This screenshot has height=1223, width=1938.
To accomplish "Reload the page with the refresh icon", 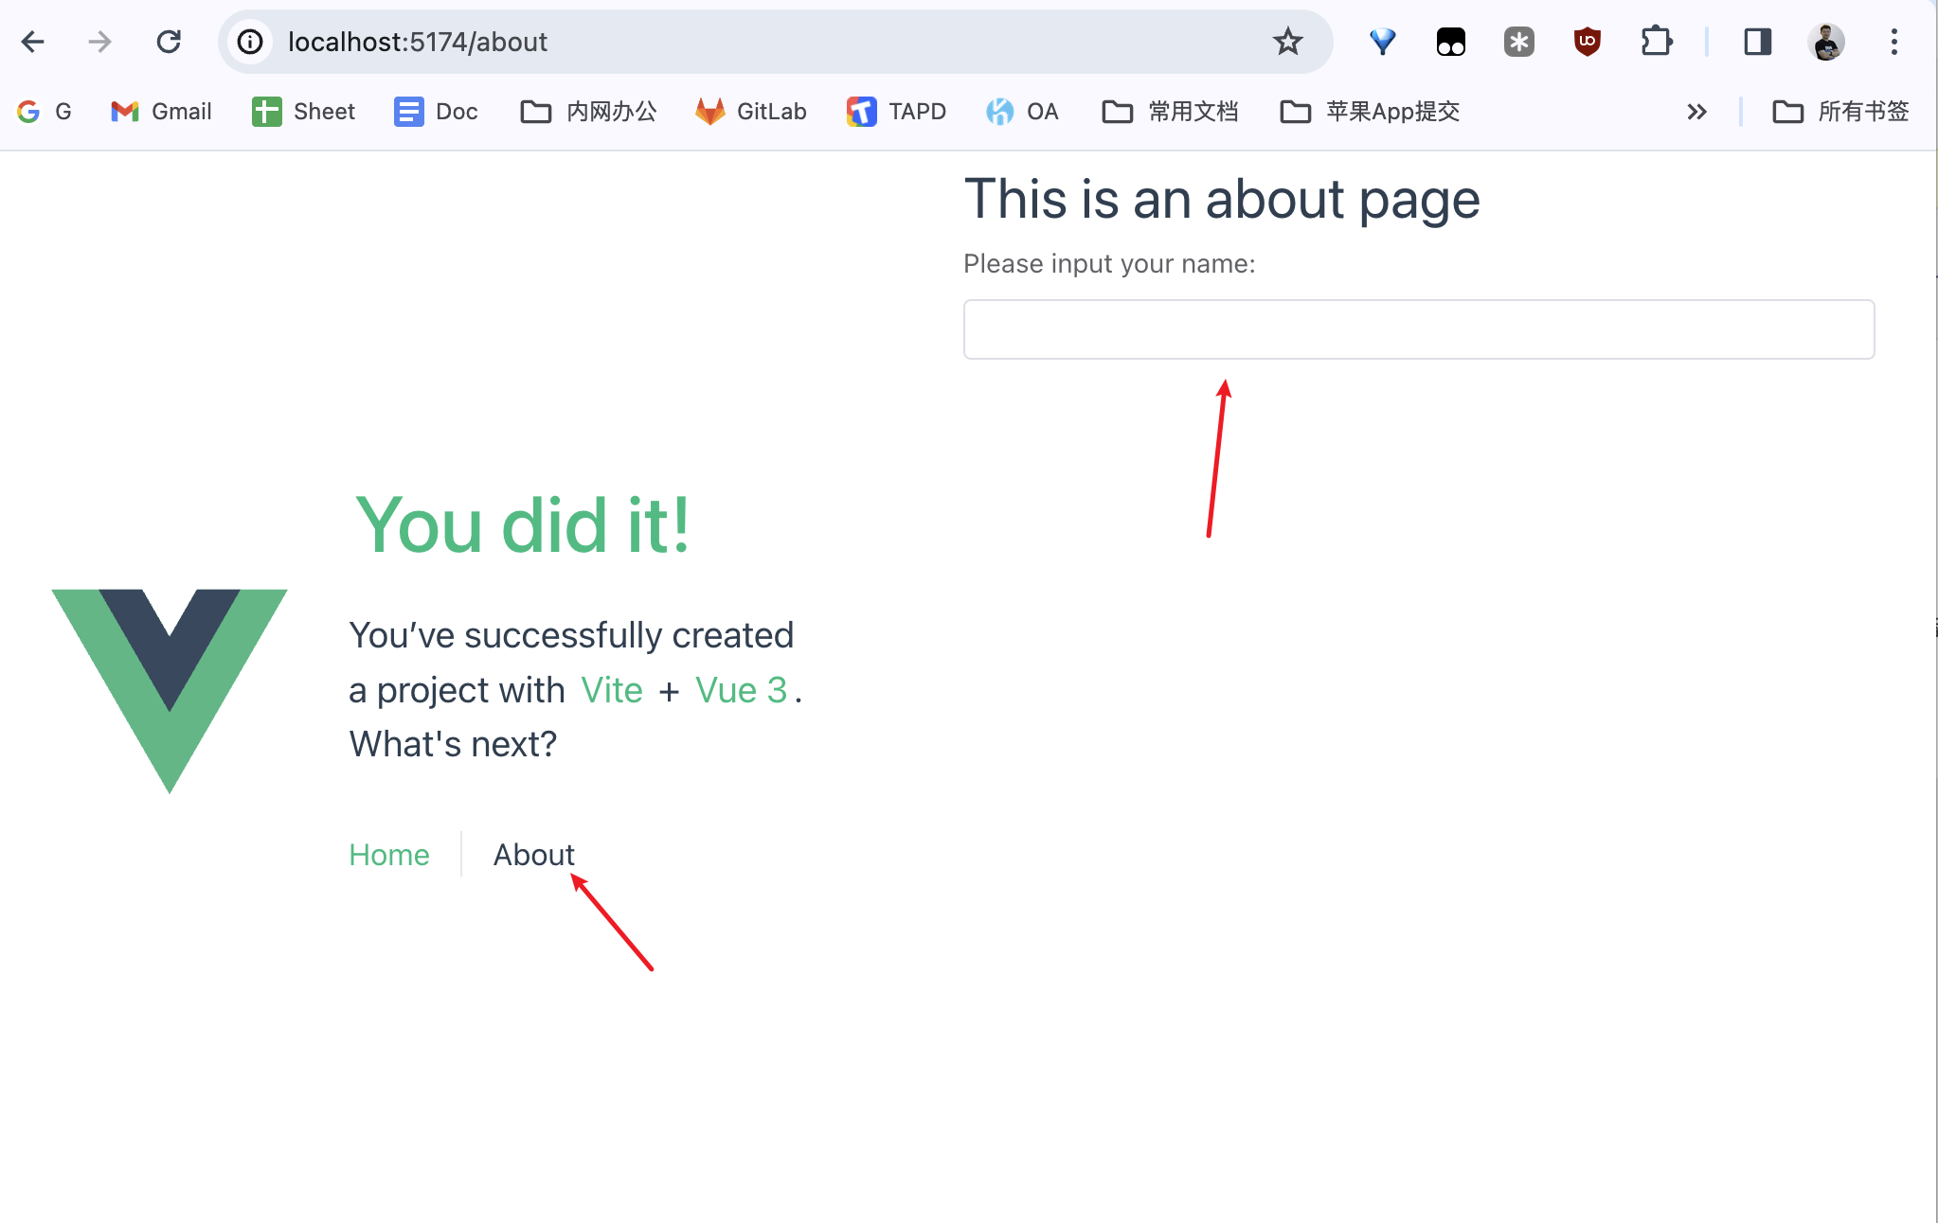I will click(169, 42).
